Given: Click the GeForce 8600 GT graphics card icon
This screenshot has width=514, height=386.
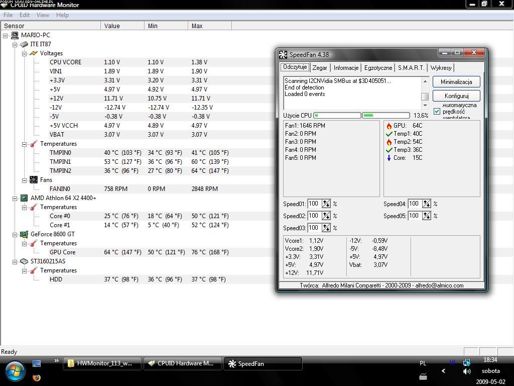Looking at the screenshot, I should [x=24, y=234].
